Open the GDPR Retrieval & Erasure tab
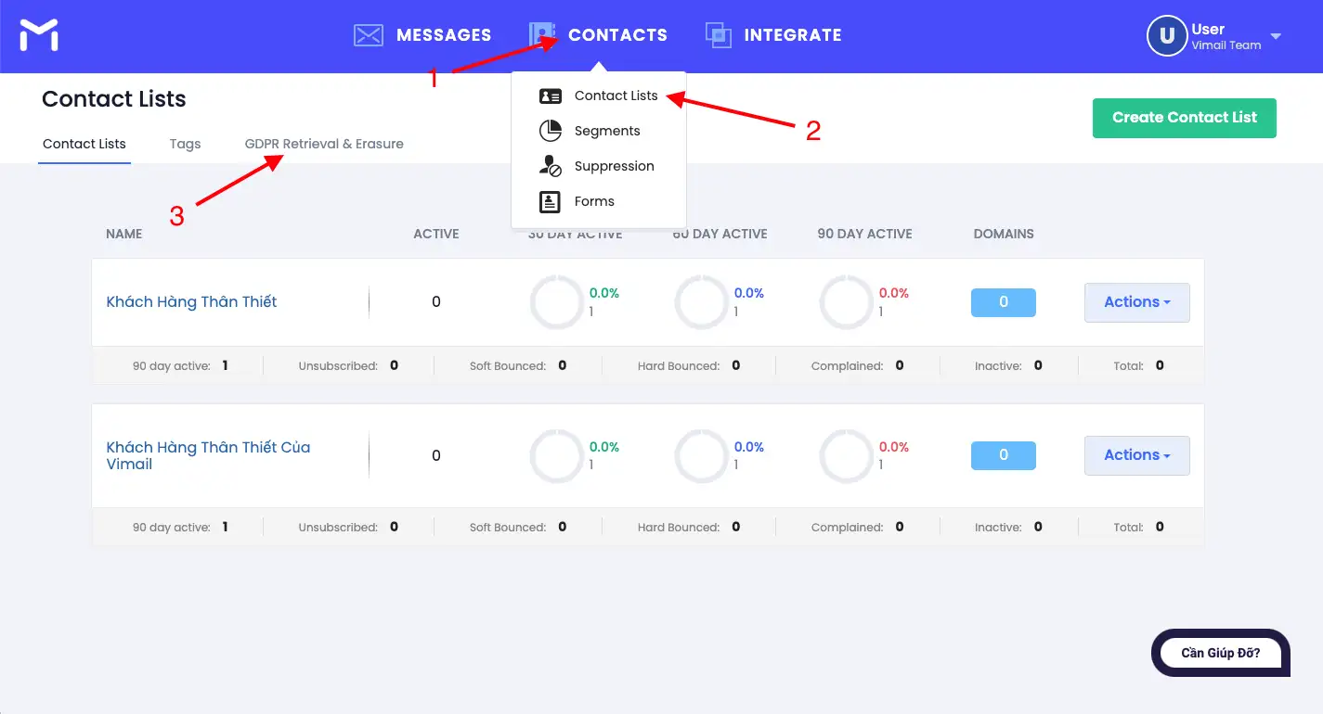The height and width of the screenshot is (714, 1323). pos(324,144)
